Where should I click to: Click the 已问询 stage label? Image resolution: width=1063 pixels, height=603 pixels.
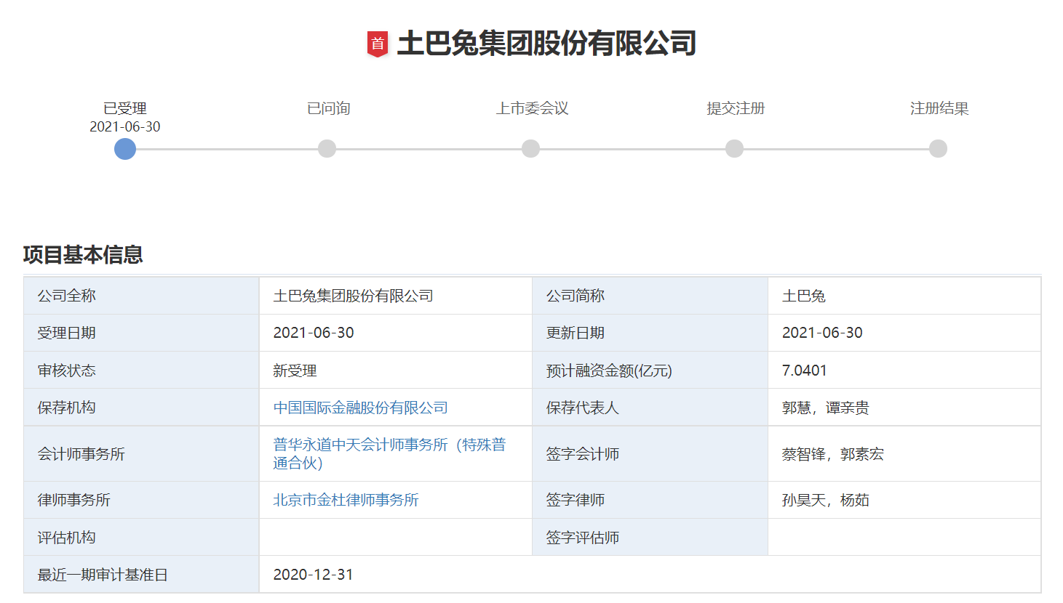coord(329,108)
